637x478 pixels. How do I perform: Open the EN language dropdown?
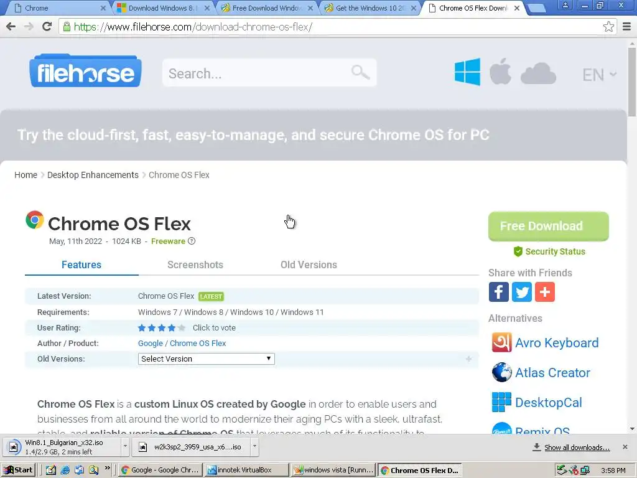(599, 75)
